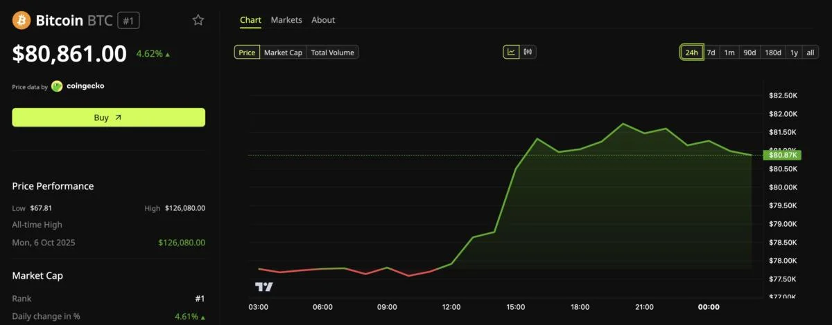Viewport: 832px width, 325px height.
Task: Click the Rank #1 value
Action: click(x=200, y=299)
